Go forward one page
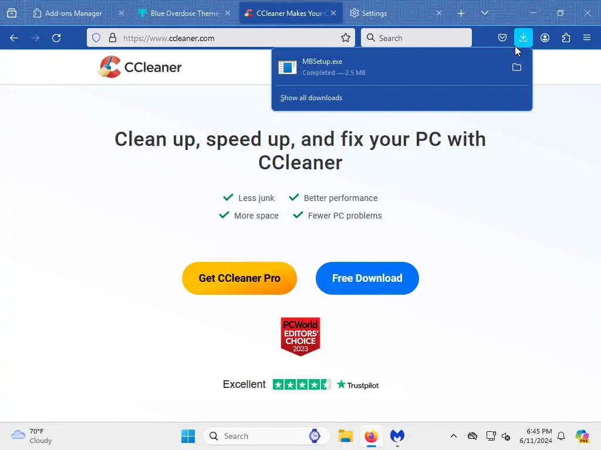601x450 pixels. click(35, 38)
